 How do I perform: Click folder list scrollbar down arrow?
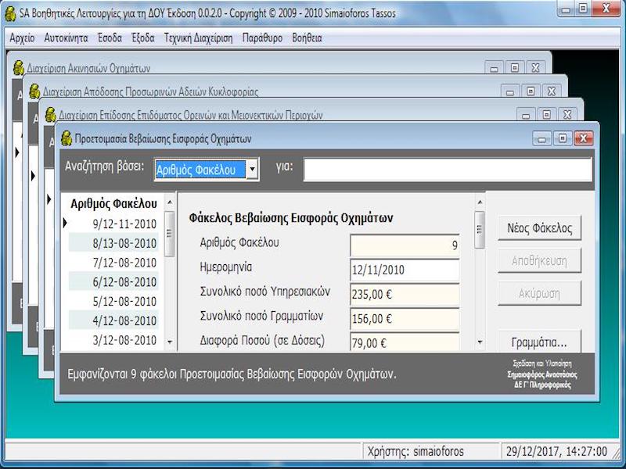[170, 342]
